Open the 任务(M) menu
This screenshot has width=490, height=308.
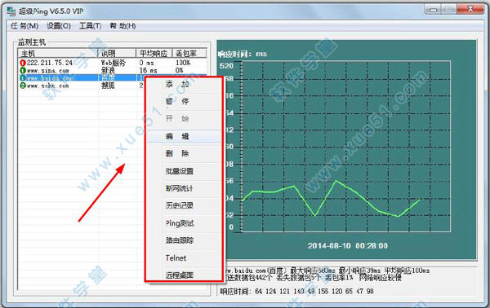click(x=24, y=26)
